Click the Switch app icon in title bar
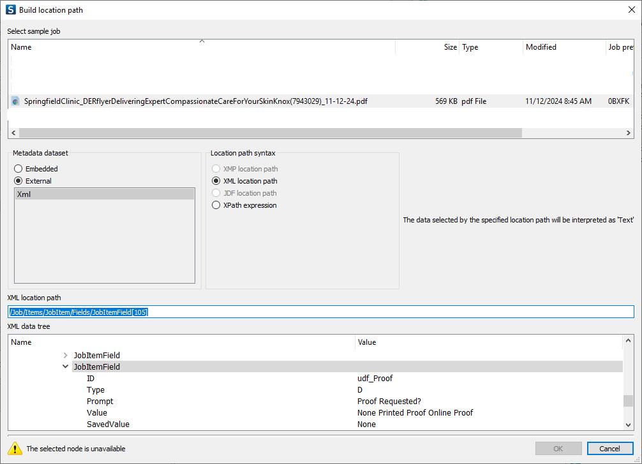Screen dimensions: 642x464 [x=11, y=10]
